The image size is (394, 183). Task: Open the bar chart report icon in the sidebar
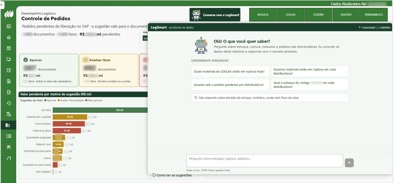click(9, 26)
